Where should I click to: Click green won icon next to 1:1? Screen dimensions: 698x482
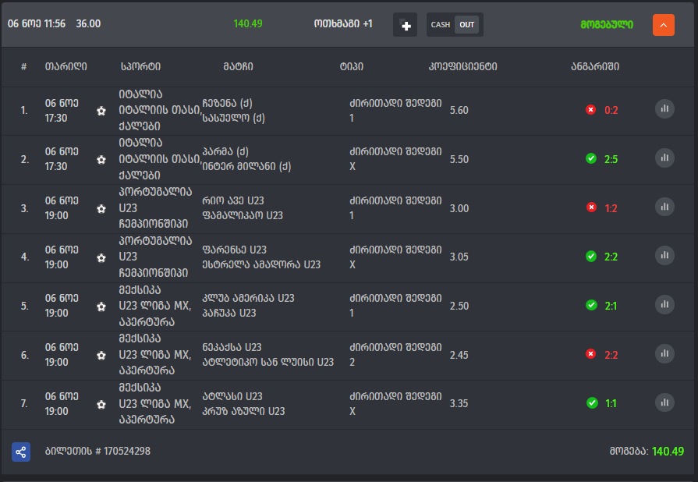(592, 403)
